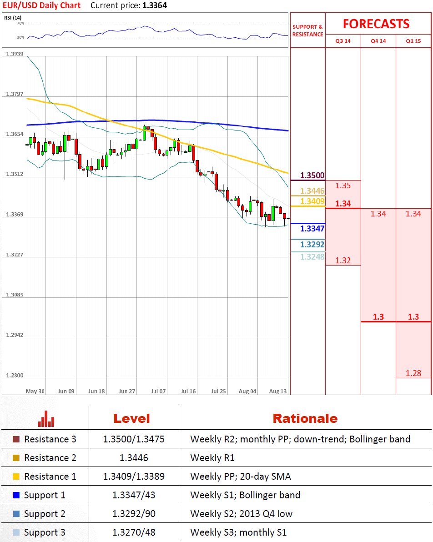This screenshot has height=542, width=433.
Task: Click the RSI (14) indicator label
Action: coord(13,17)
